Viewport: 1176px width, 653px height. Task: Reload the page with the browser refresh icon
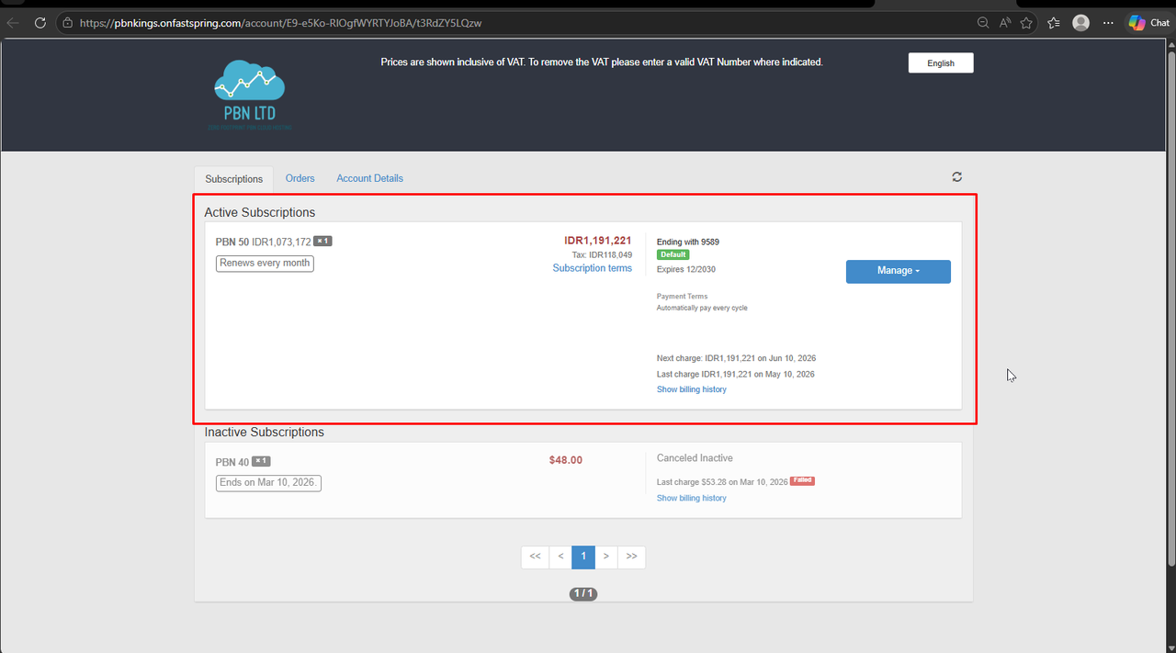point(40,23)
